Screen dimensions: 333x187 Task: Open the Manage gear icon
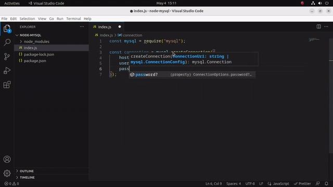click(x=7, y=173)
